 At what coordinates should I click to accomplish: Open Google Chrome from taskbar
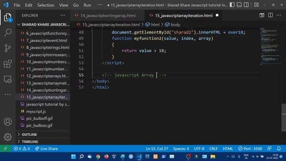[x=98, y=157]
